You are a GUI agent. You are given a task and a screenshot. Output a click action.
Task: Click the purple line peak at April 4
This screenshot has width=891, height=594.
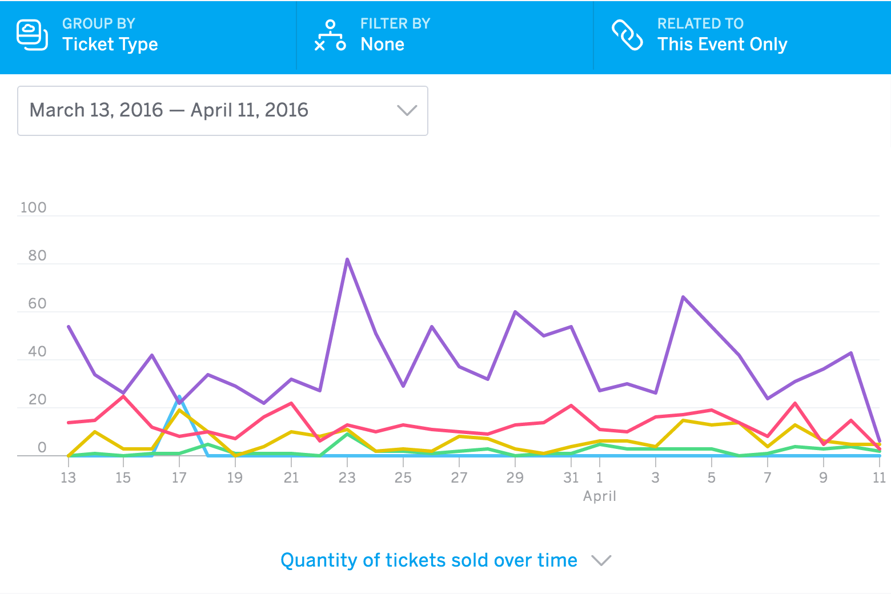(x=683, y=297)
